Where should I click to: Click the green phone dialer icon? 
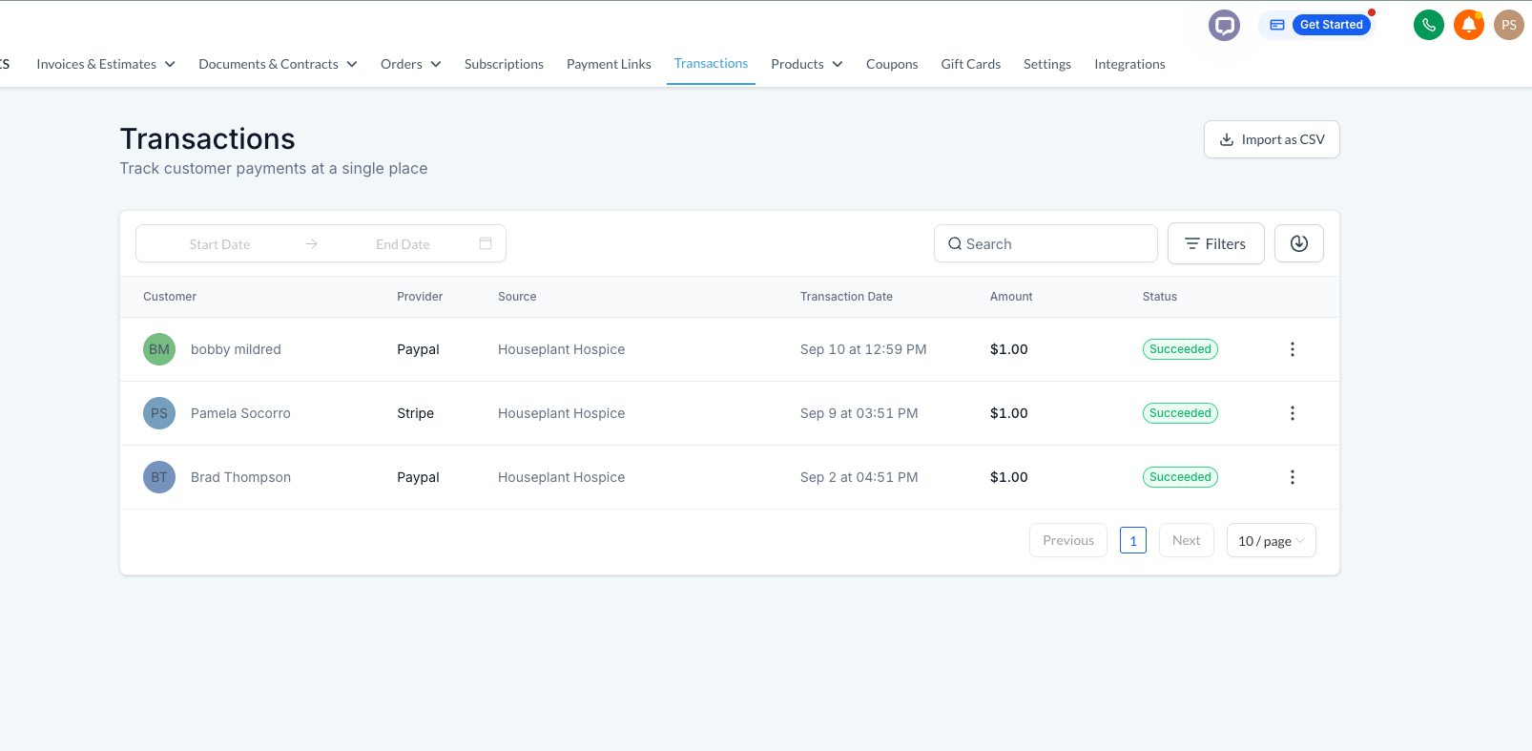point(1428,25)
